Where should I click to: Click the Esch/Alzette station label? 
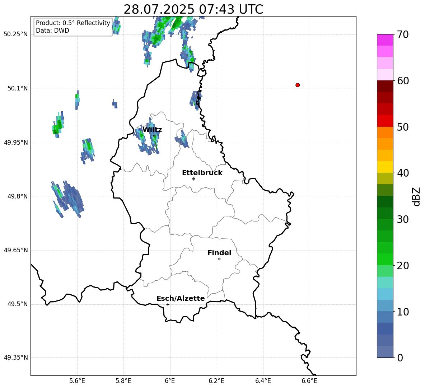tap(181, 298)
